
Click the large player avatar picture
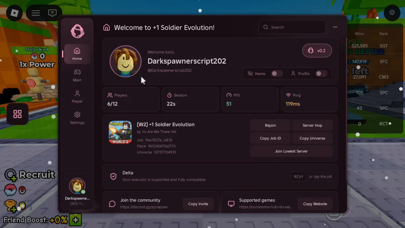[x=126, y=61]
